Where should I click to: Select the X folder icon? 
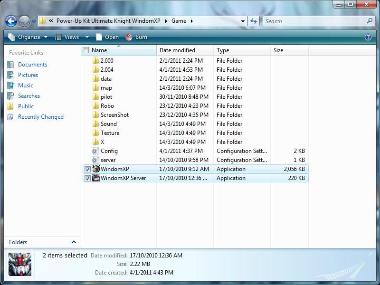(x=96, y=142)
